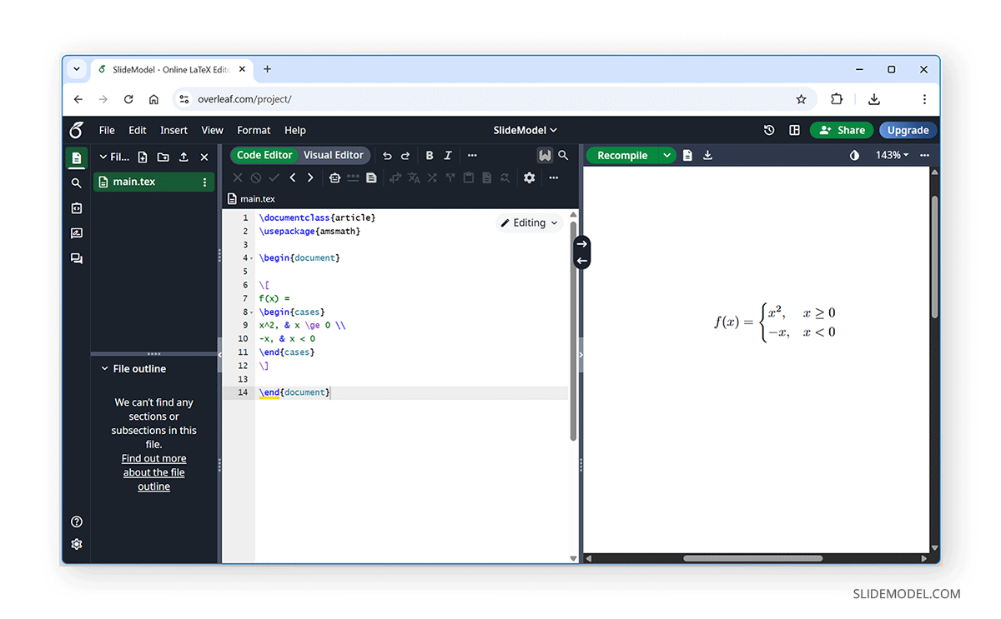
Task: Open the Upload files icon
Action: point(184,157)
